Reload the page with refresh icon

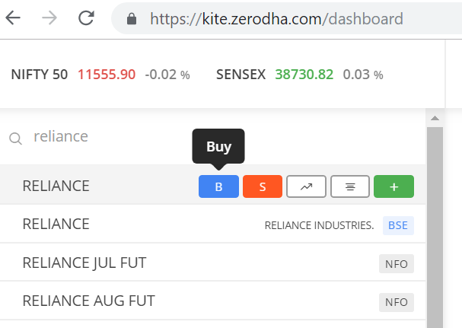[x=86, y=18]
